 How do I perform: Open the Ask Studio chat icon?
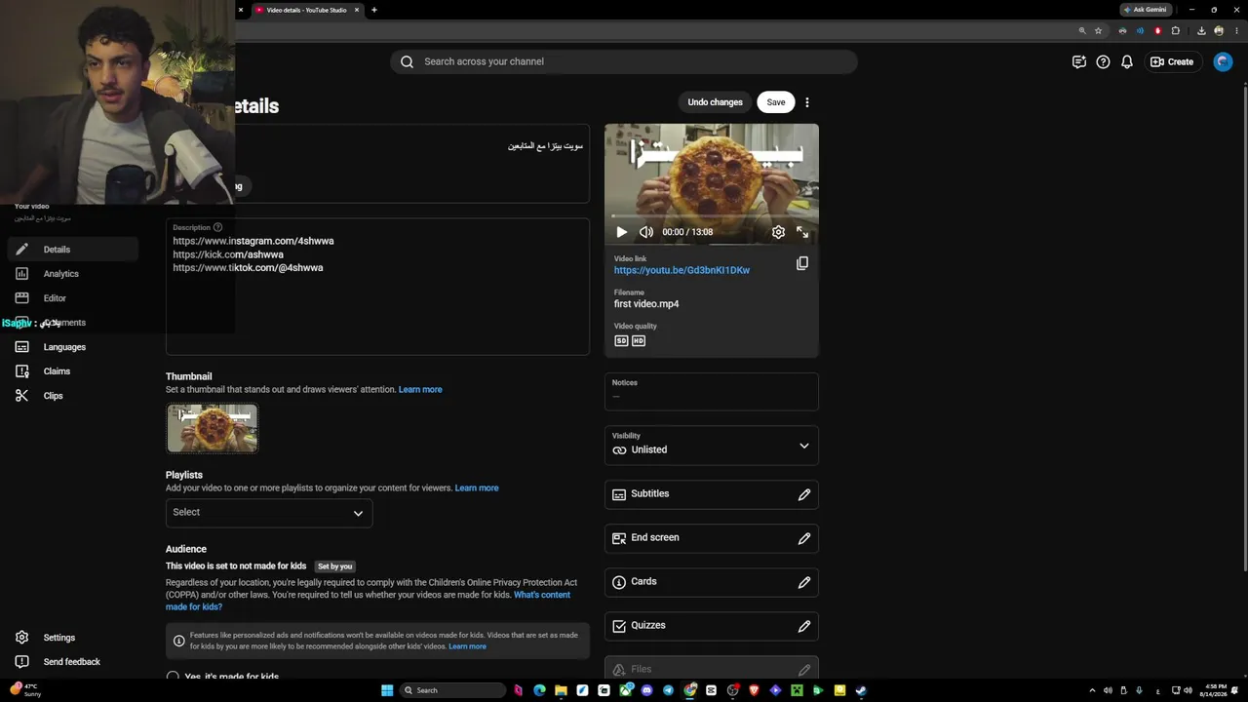coord(1078,61)
